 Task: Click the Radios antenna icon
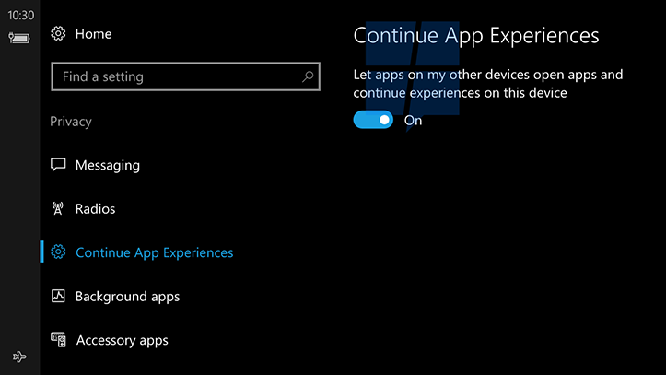point(58,208)
